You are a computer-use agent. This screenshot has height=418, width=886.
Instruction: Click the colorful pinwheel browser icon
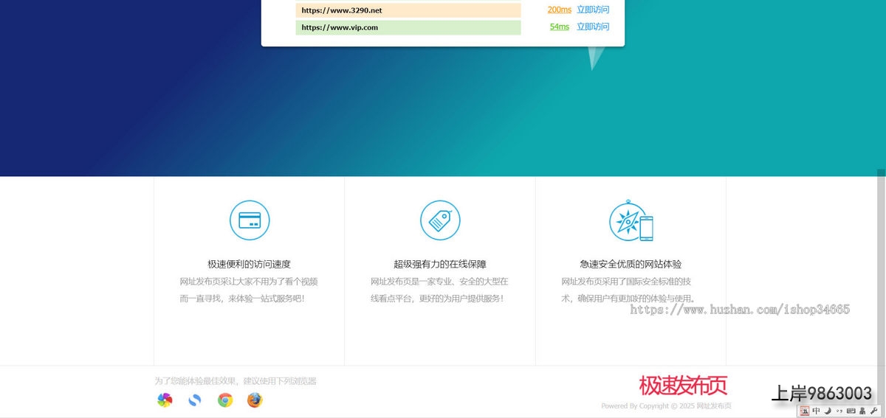[165, 400]
